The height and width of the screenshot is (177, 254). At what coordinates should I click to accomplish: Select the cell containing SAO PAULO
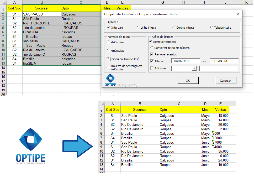point(42,14)
